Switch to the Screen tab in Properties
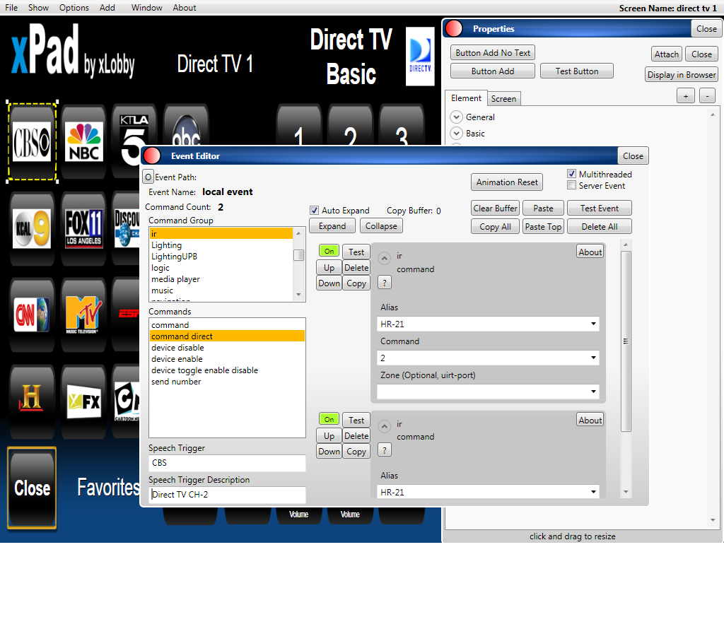 coord(503,99)
